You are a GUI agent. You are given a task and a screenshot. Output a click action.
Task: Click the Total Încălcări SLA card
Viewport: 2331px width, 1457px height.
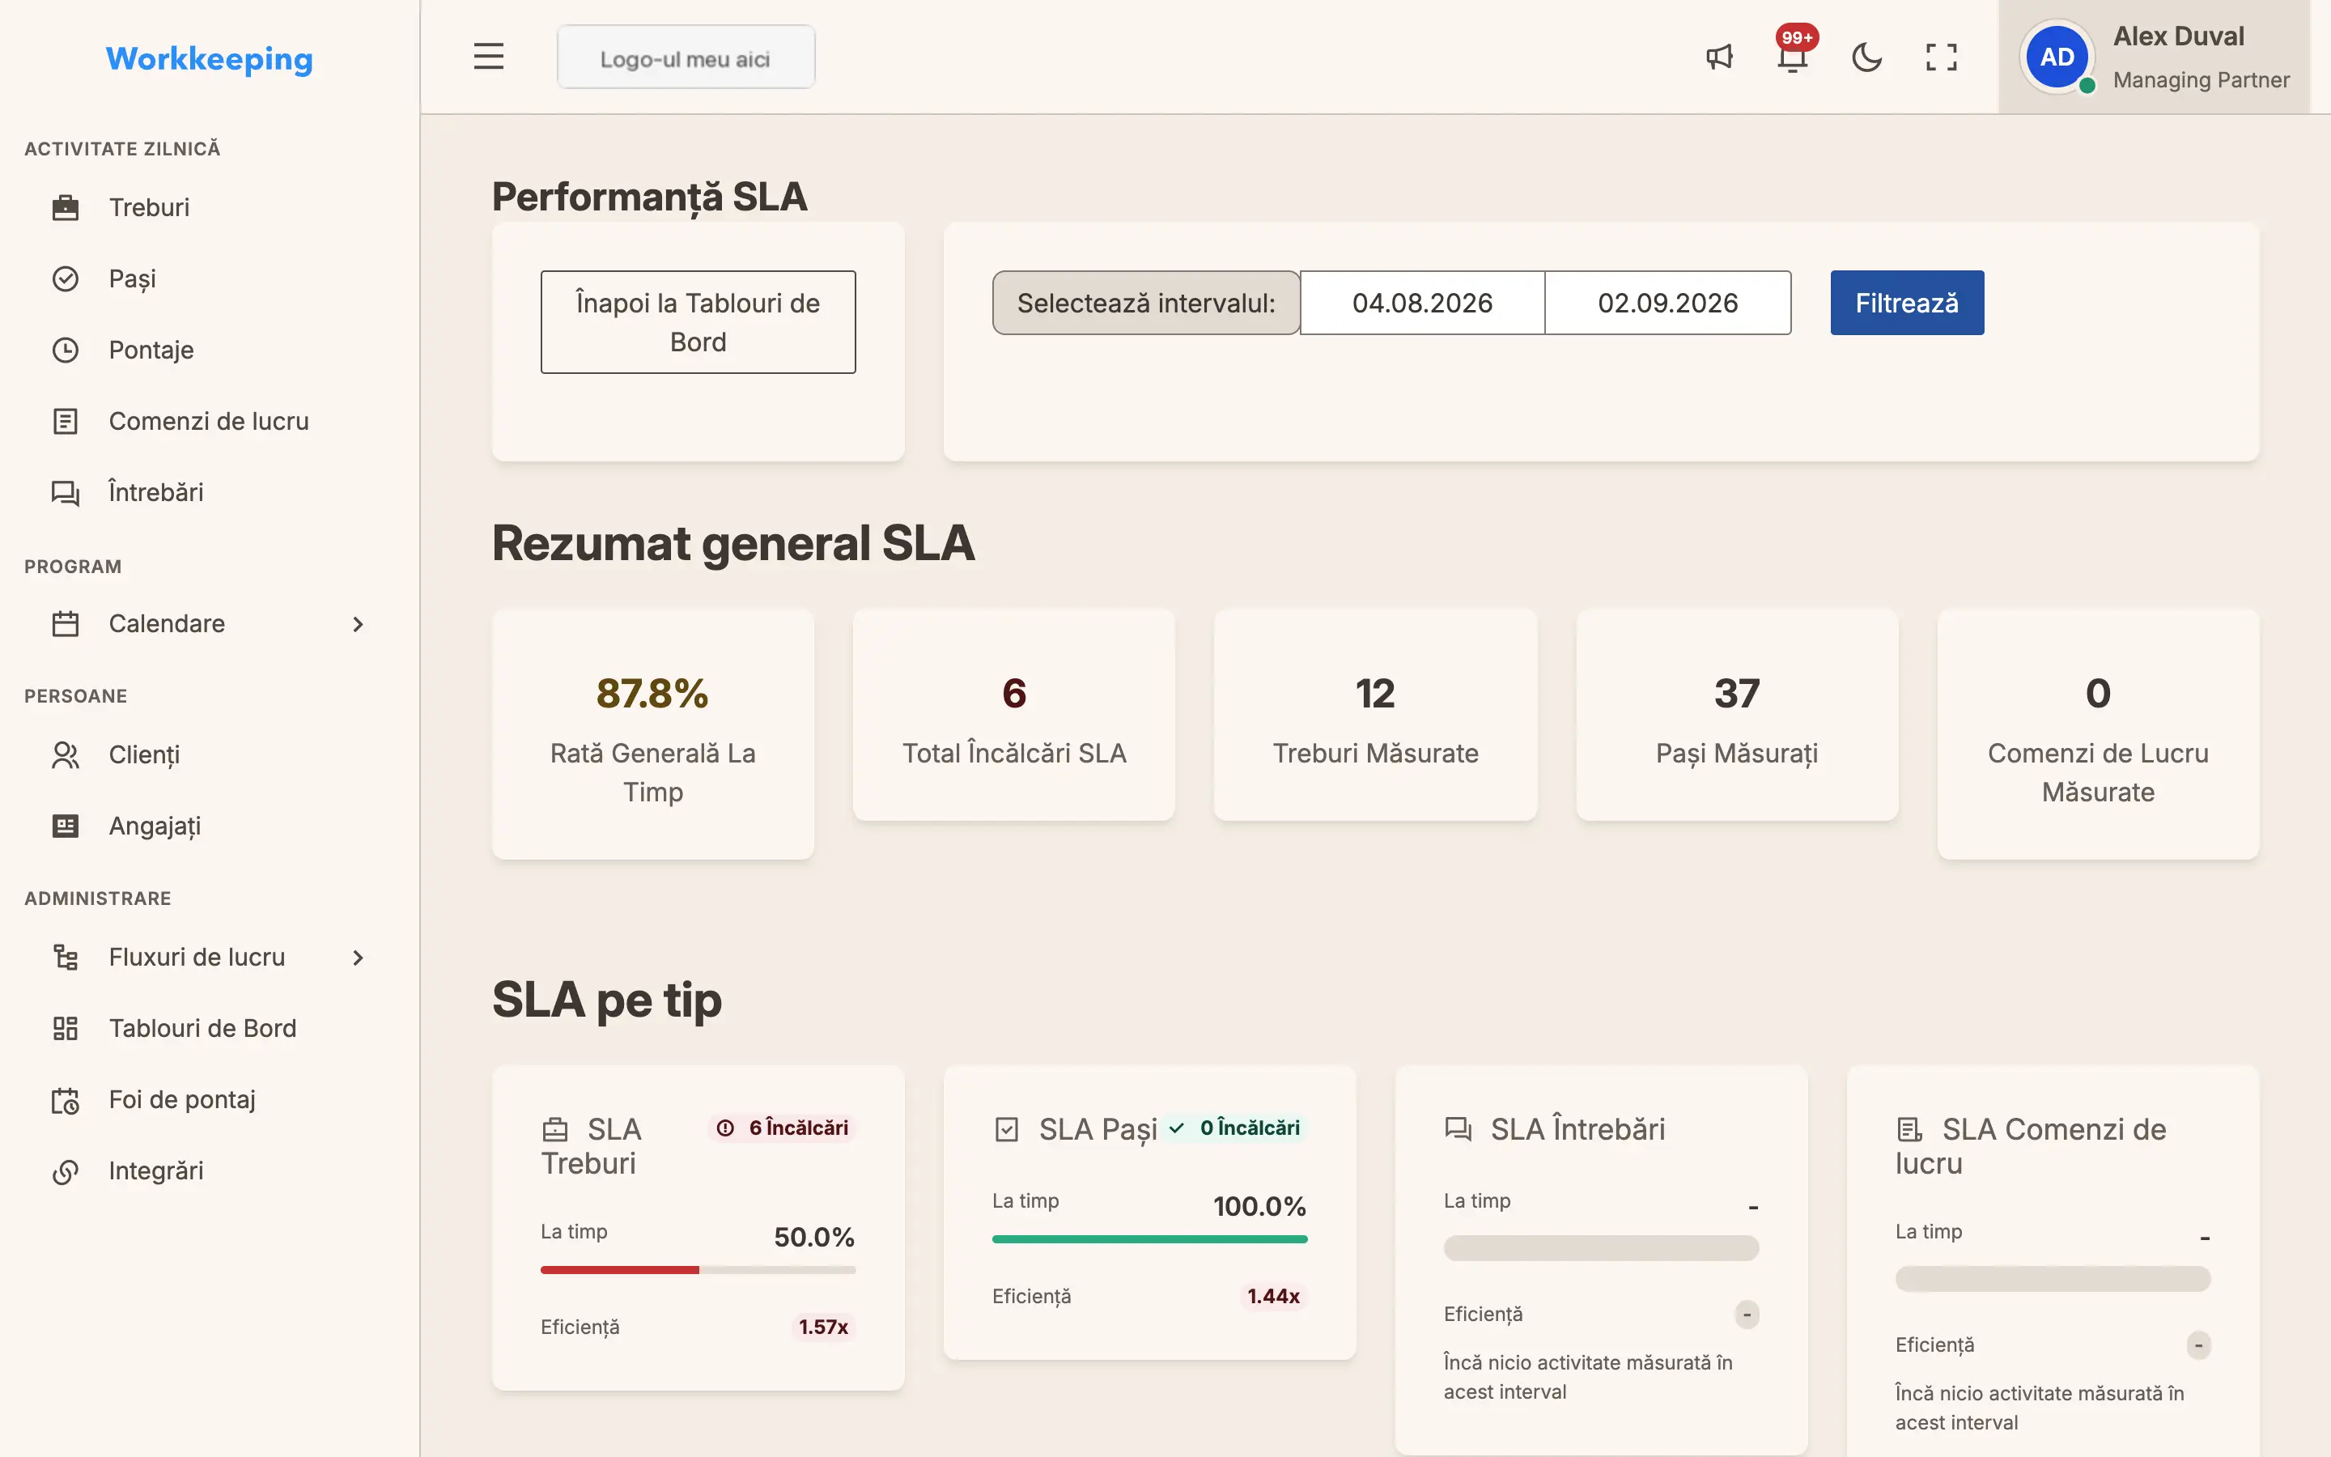1014,715
